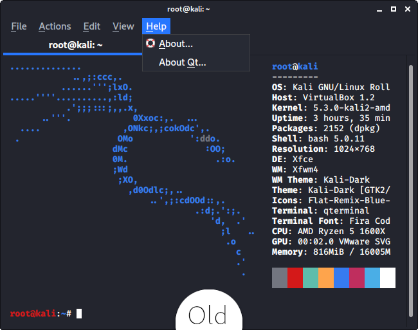Select the root@kali: ~ terminal tab
The width and height of the screenshot is (418, 330).
click(x=75, y=45)
